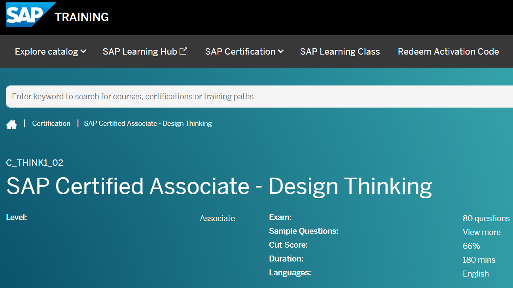513x288 pixels.
Task: Click the SAP Certified Associate - Design Thinking heading
Action: pyautogui.click(x=219, y=186)
